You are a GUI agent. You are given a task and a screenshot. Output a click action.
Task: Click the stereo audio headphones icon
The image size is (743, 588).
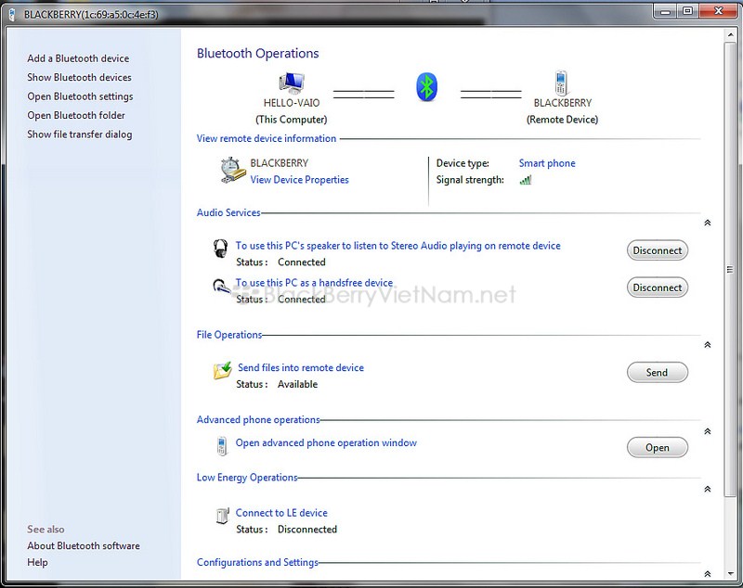point(220,249)
